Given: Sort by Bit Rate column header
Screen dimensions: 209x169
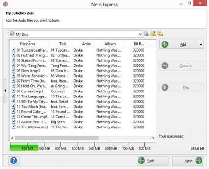Looking at the screenshot, I should [134, 44].
